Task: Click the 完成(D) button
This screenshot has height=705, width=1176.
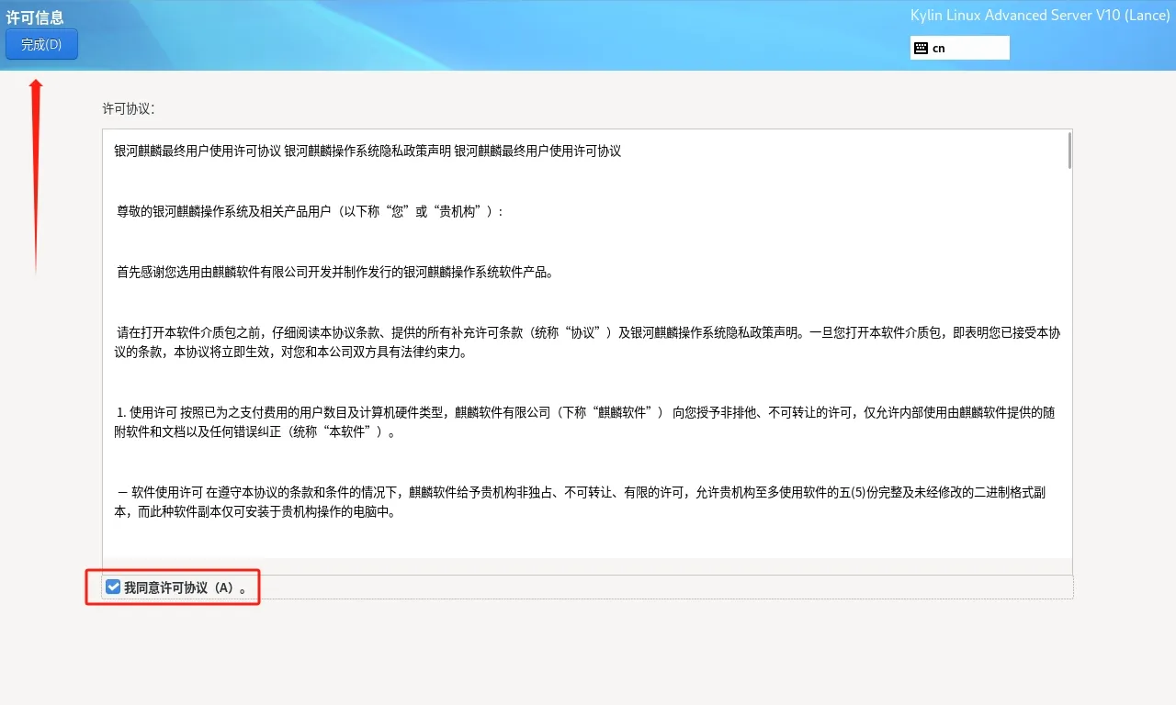Action: point(41,44)
